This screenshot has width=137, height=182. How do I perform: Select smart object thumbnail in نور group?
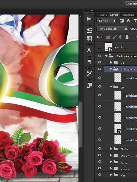118,129
